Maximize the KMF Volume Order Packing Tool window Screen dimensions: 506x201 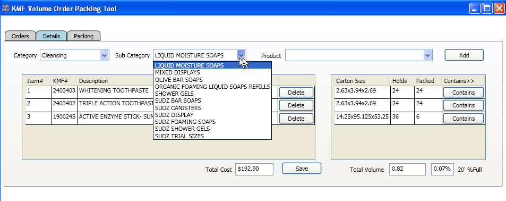(x=486, y=9)
